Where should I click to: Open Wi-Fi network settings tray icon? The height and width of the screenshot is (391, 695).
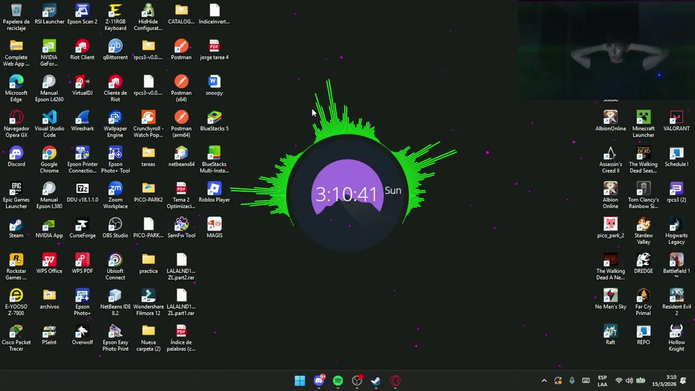[618, 381]
